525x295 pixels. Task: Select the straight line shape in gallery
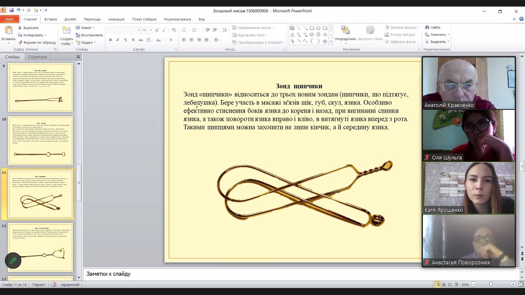click(x=299, y=28)
